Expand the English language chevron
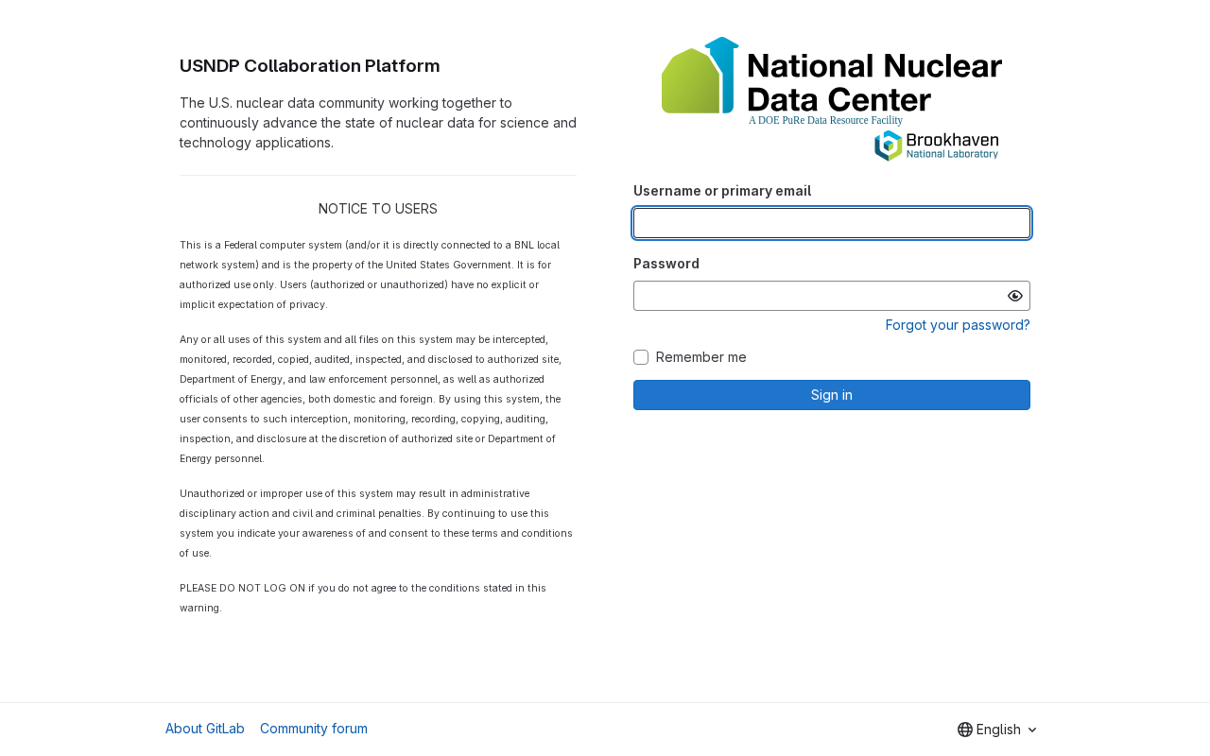 click(1032, 730)
